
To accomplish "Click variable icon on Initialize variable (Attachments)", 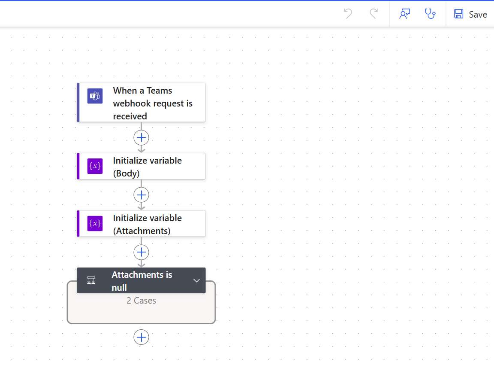I will coord(95,224).
